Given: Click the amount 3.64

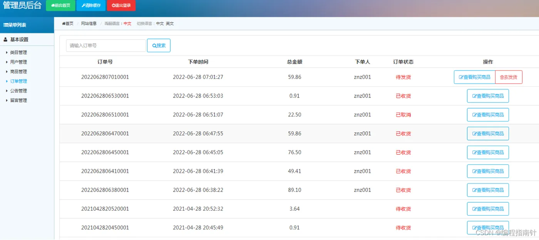Looking at the screenshot, I should [x=295, y=209].
